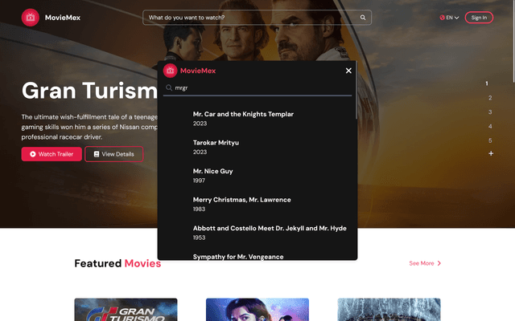Screen dimensions: 515x321
Task: Go to hero slide 5
Action: (x=490, y=140)
